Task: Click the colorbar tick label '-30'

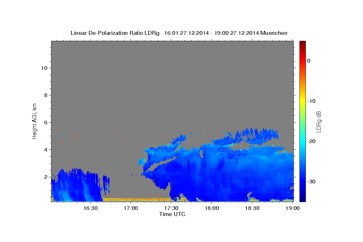Action: [311, 181]
